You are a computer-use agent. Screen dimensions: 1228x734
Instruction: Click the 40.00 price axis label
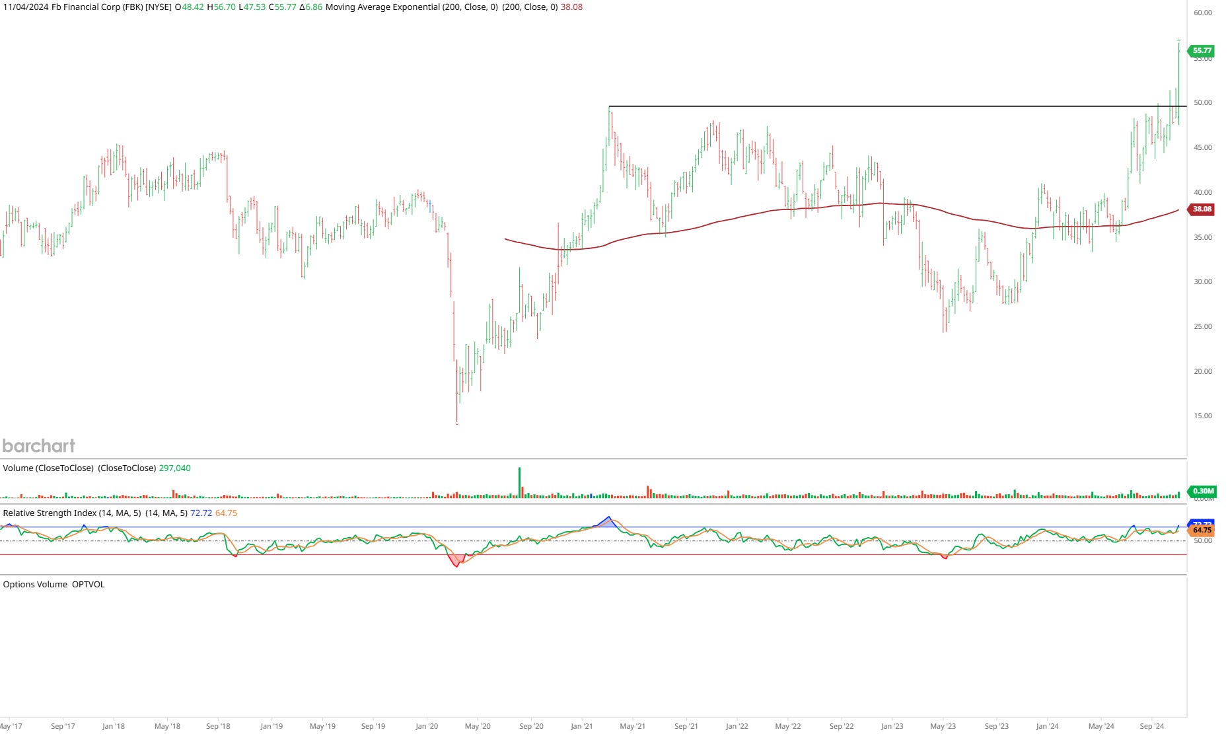1203,192
